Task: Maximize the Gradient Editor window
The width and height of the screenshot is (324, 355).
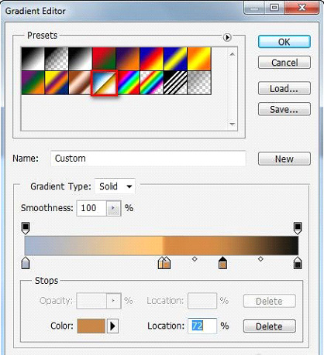Action: (274, 8)
